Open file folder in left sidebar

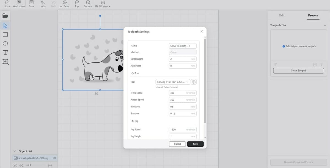tap(5, 16)
